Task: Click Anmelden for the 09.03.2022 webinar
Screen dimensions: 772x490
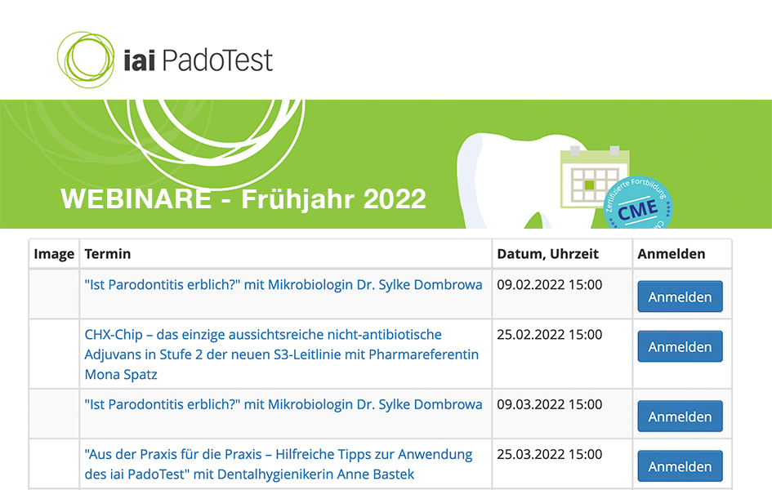Action: pyautogui.click(x=680, y=416)
